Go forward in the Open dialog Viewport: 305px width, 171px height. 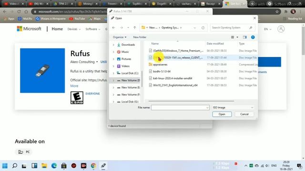click(121, 28)
